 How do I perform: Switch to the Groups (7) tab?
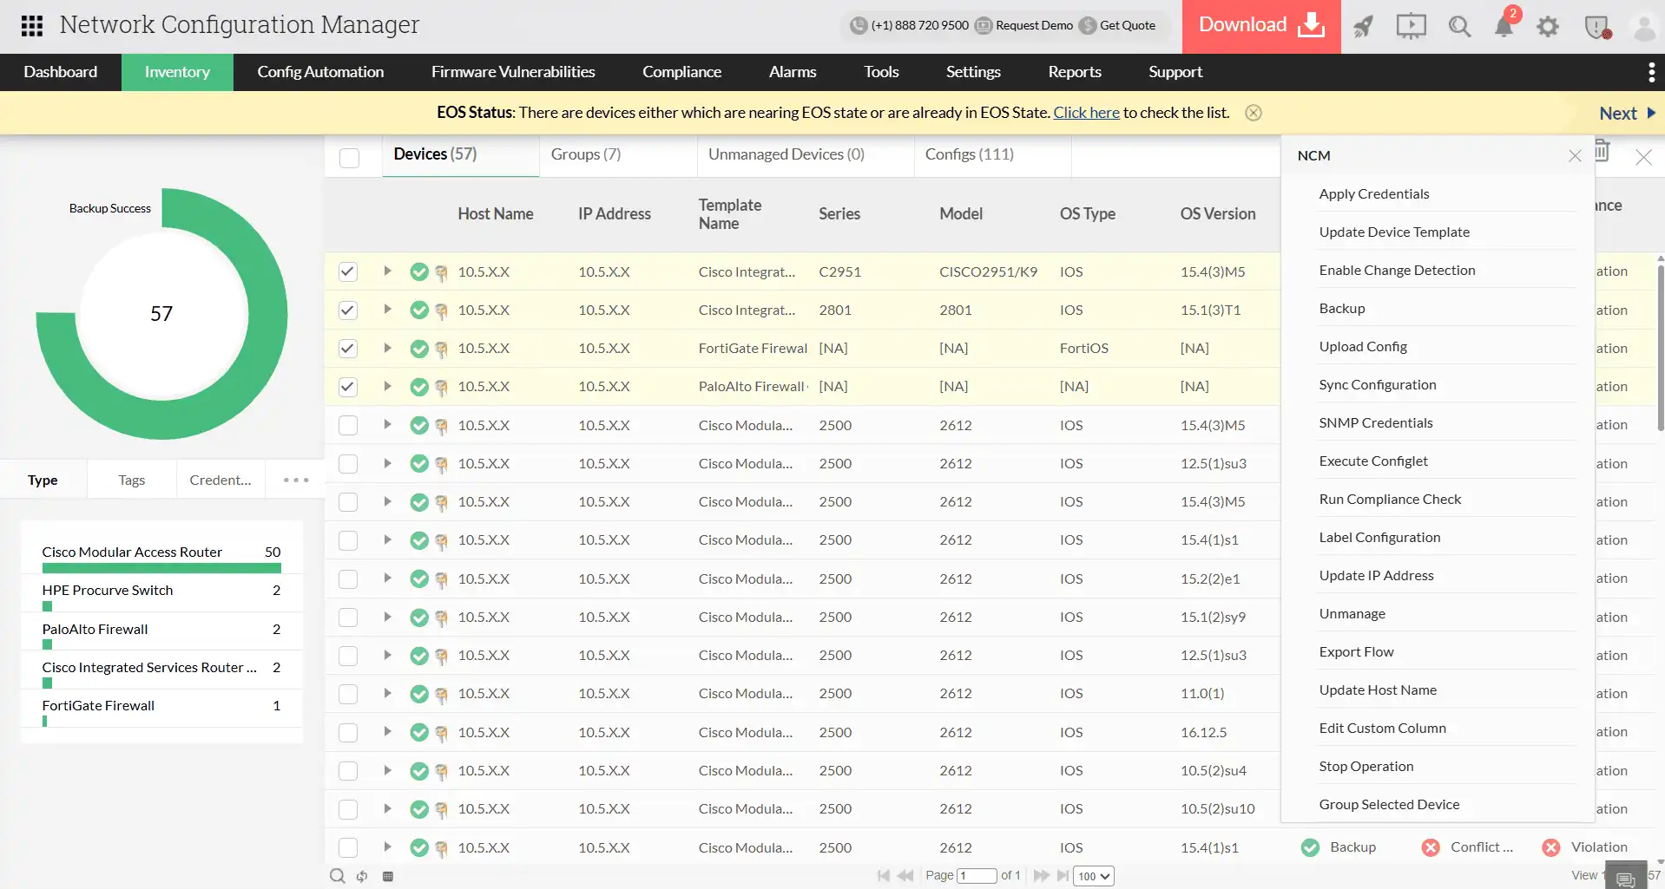pos(586,154)
